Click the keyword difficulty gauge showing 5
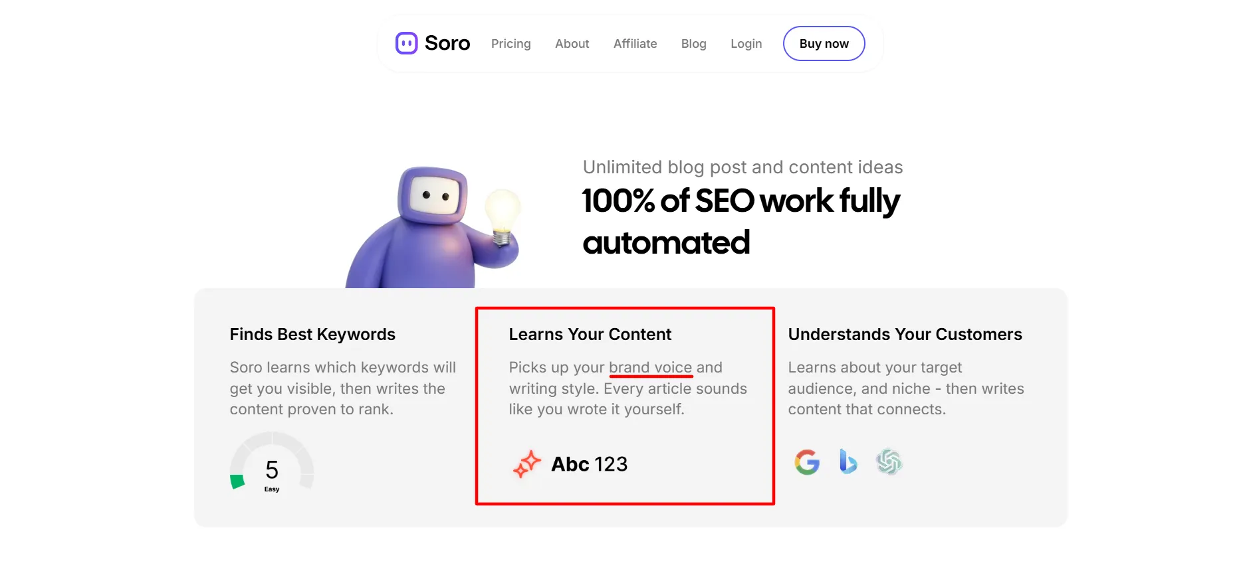The height and width of the screenshot is (581, 1255). click(x=272, y=463)
